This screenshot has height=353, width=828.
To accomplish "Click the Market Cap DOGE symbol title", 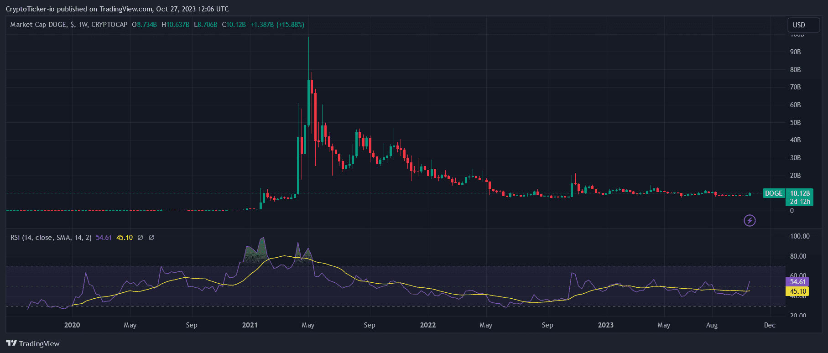I will pyautogui.click(x=39, y=25).
